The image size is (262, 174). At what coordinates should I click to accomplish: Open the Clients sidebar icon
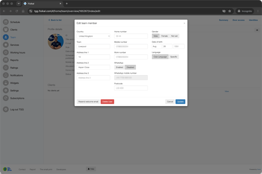click(6, 30)
